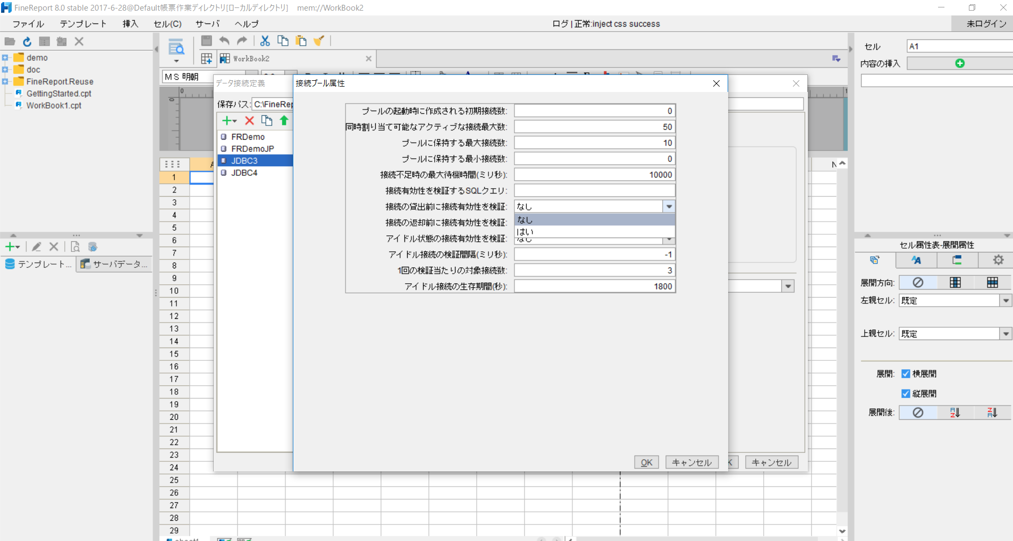Click the 未ログイン button
Viewport: 1013px width, 541px height.
pos(982,24)
